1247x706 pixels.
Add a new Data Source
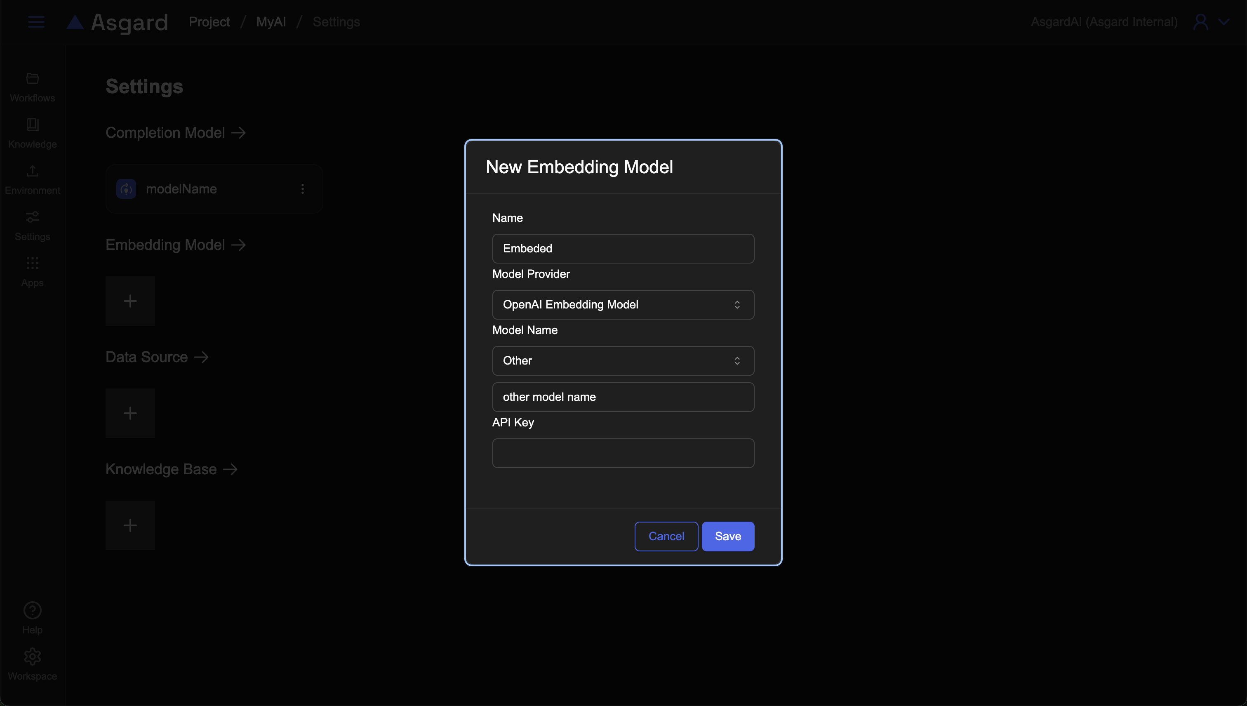click(x=130, y=413)
